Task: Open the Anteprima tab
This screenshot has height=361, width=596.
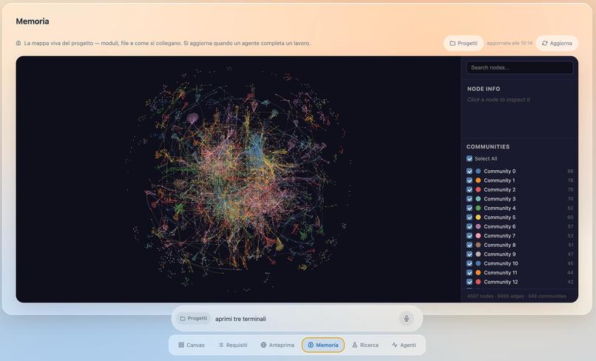Action: (277, 345)
